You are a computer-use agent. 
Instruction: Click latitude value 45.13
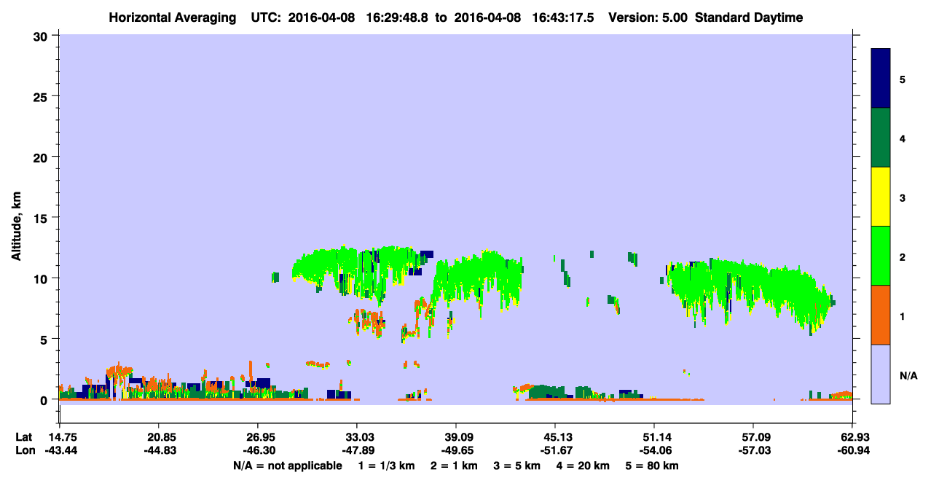coord(555,437)
